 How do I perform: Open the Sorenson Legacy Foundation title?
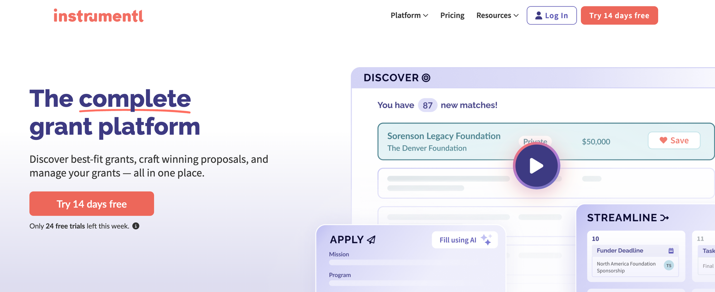point(444,136)
